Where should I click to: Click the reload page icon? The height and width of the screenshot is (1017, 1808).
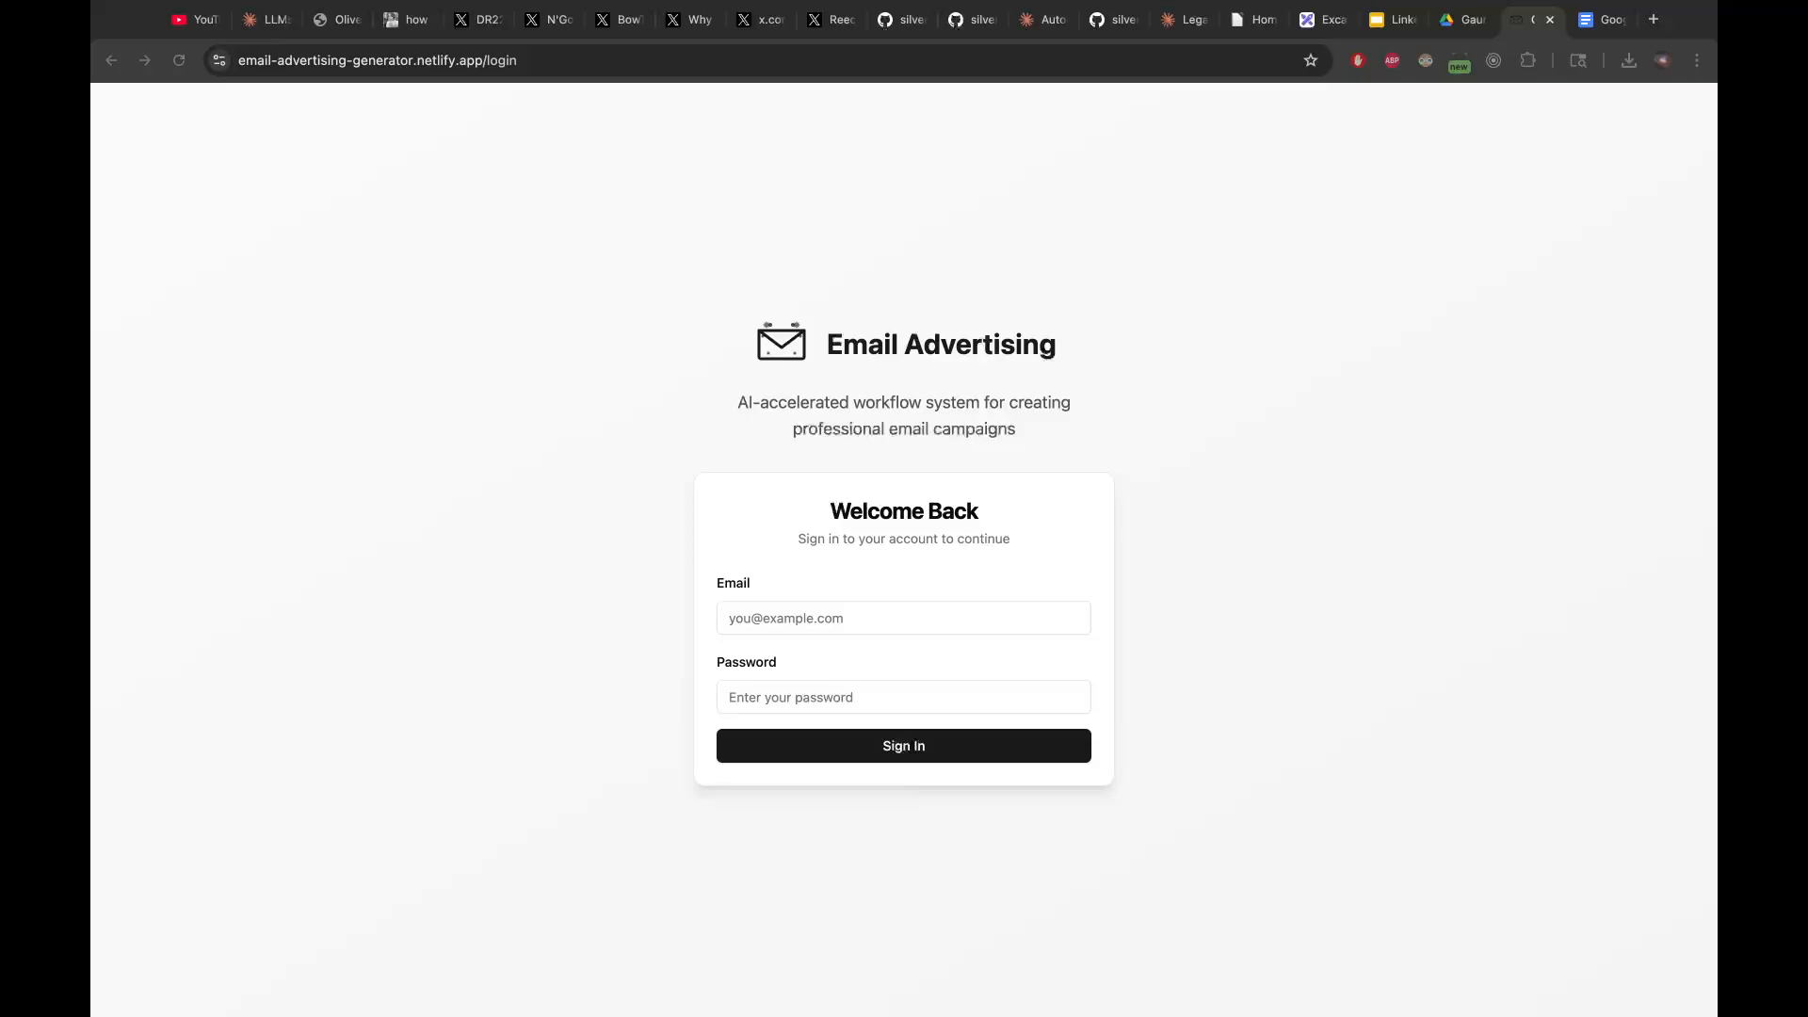(x=178, y=60)
